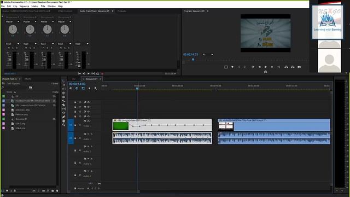The width and height of the screenshot is (350, 197).
Task: Solo the Audio 1 timeline track
Action: click(x=92, y=134)
